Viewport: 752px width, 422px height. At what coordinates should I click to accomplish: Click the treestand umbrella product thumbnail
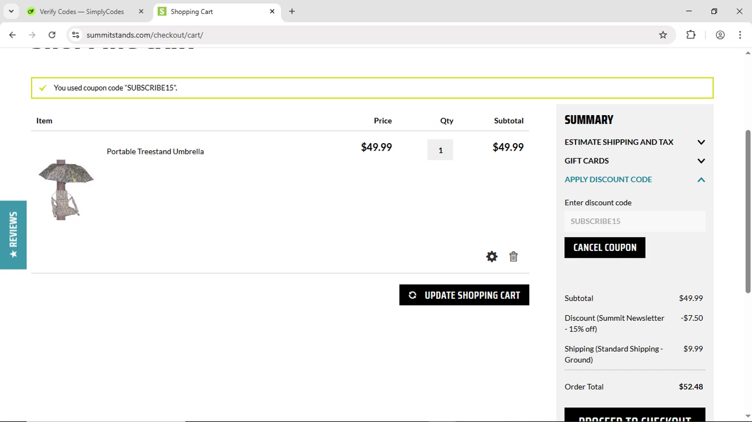pos(66,190)
